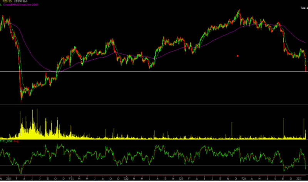Click the F21 label on the time axis
This screenshot has height=182, width=308.
click(x=71, y=179)
